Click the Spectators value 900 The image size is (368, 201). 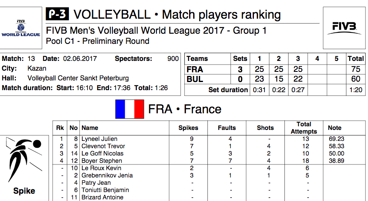(x=173, y=58)
